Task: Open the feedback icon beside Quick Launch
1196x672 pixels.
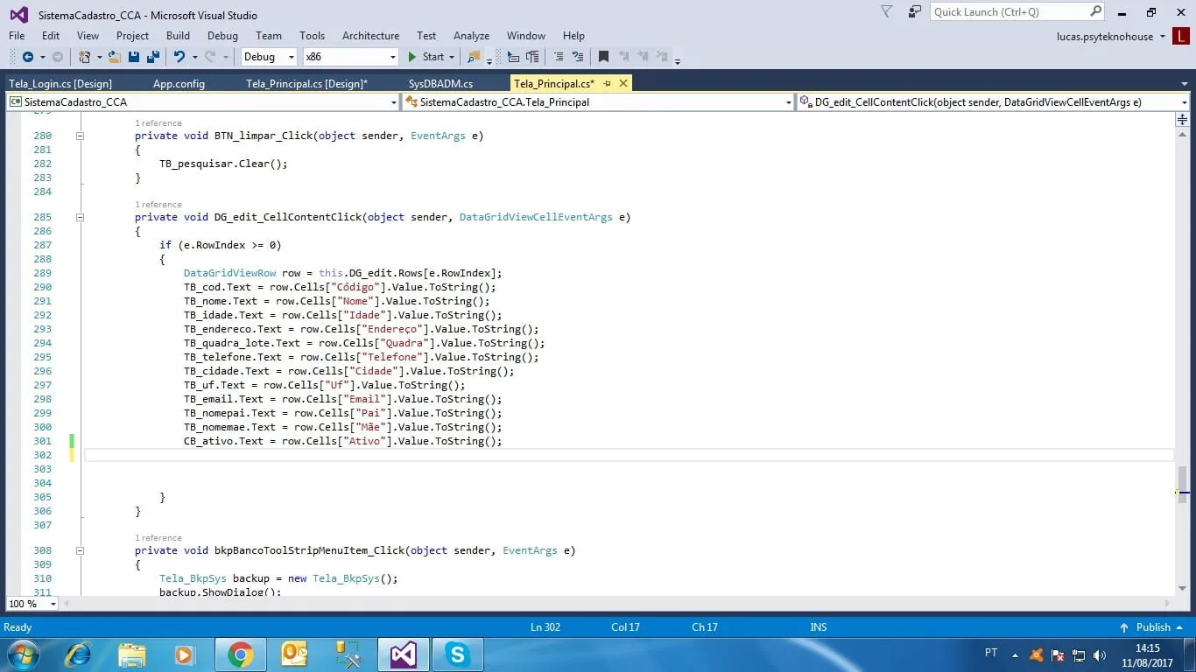Action: click(x=915, y=12)
